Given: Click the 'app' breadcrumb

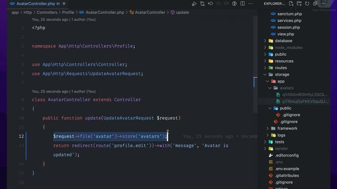Looking at the screenshot, I should pos(15,13).
